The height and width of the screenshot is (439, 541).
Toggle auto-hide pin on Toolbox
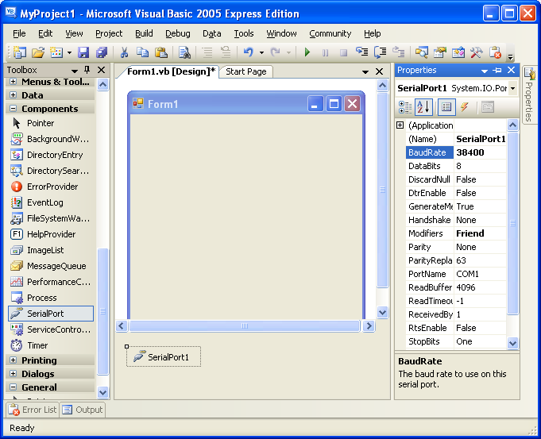(x=87, y=70)
